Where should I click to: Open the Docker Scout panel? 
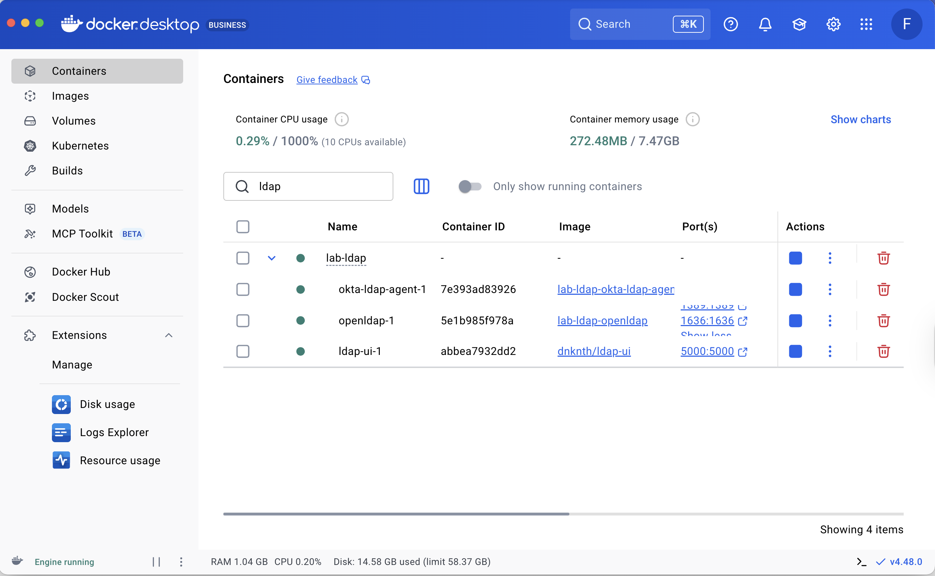point(85,297)
